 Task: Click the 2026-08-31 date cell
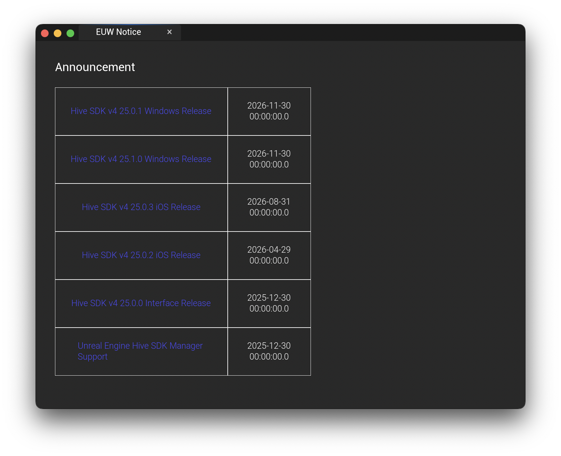pyautogui.click(x=269, y=207)
